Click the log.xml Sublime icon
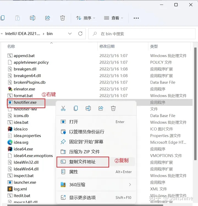198x206 pixels. [x=10, y=189]
